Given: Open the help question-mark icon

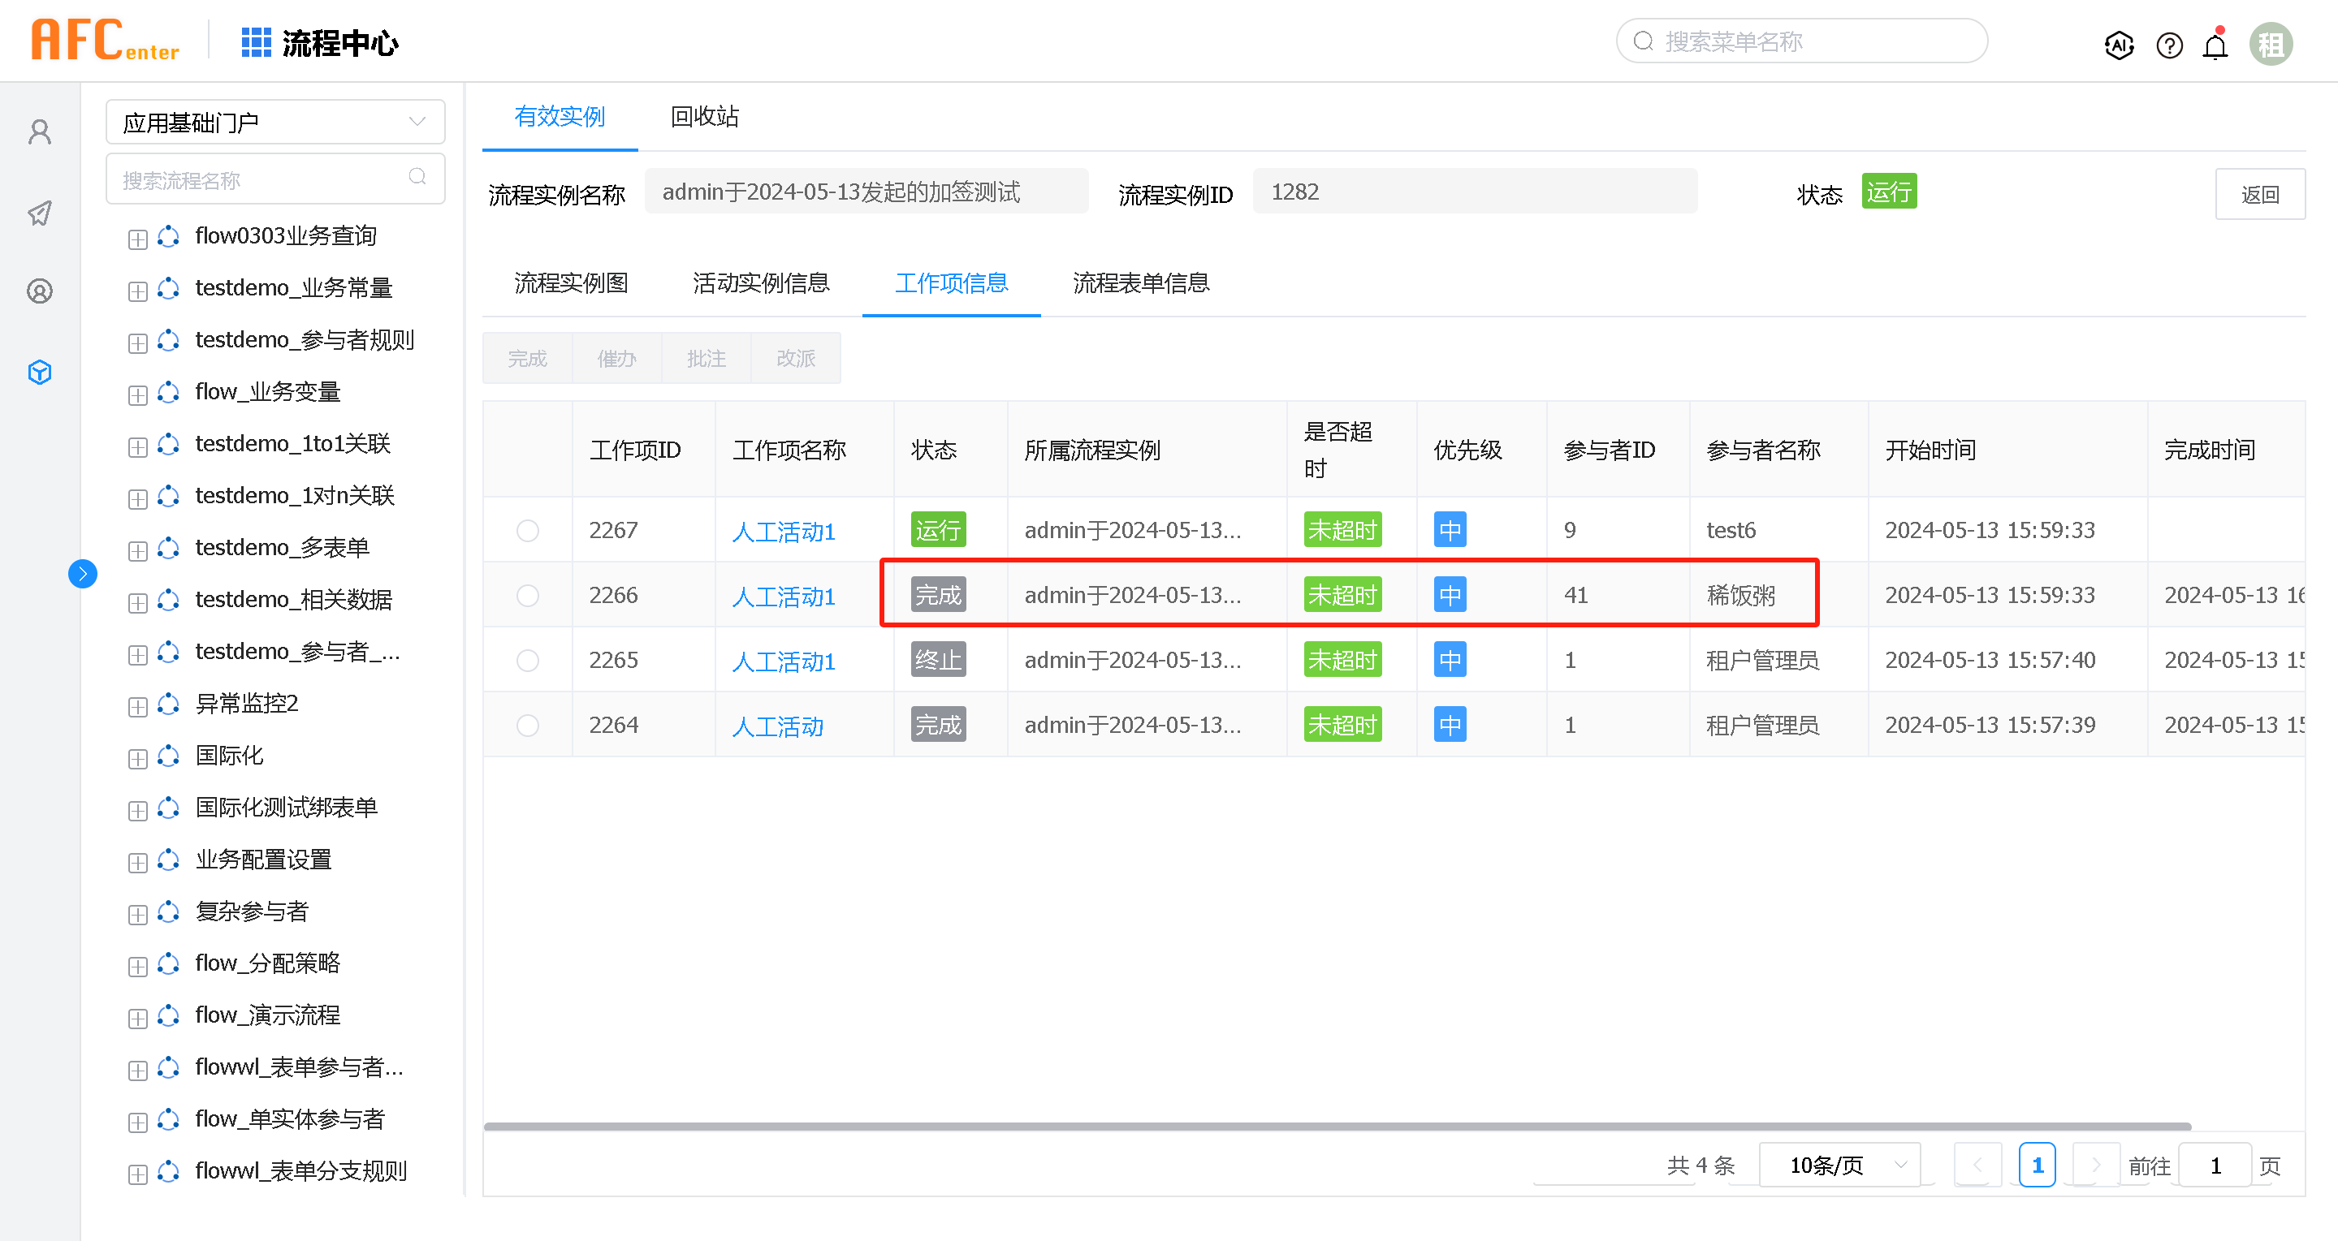Looking at the screenshot, I should 2169,45.
